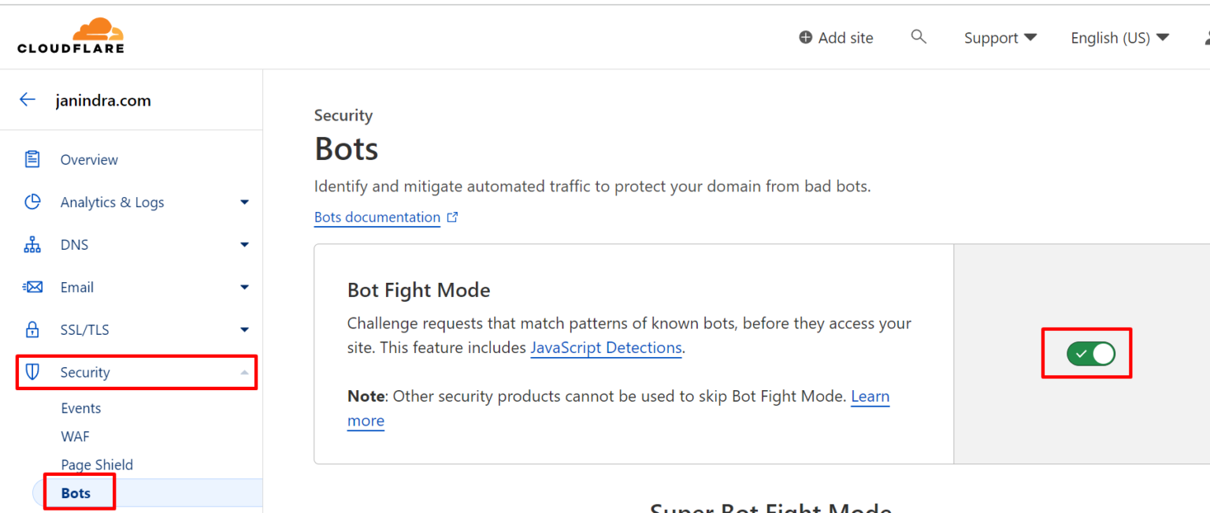Open the Bots documentation link
Screen dimensions: 1210x513
tap(377, 217)
